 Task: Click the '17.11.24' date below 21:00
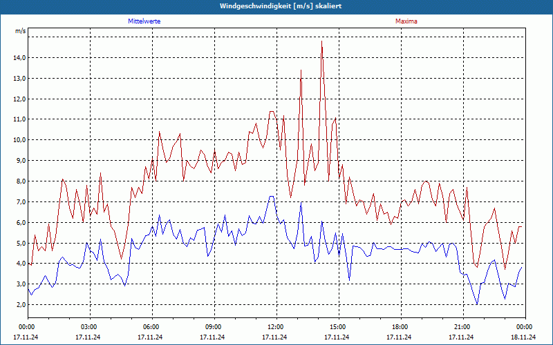[x=461, y=337]
